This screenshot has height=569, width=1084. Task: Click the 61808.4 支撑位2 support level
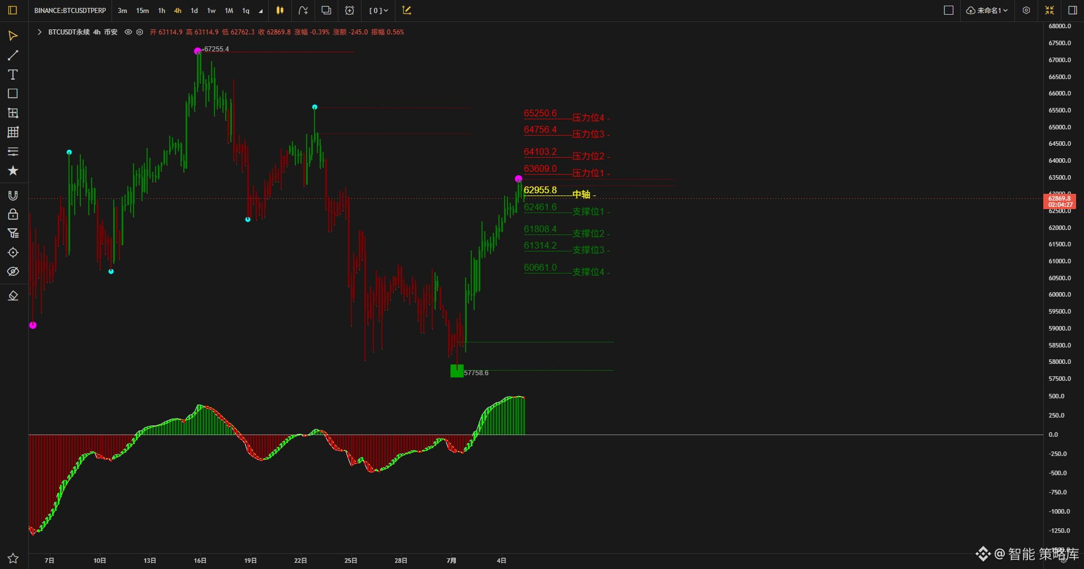(566, 231)
